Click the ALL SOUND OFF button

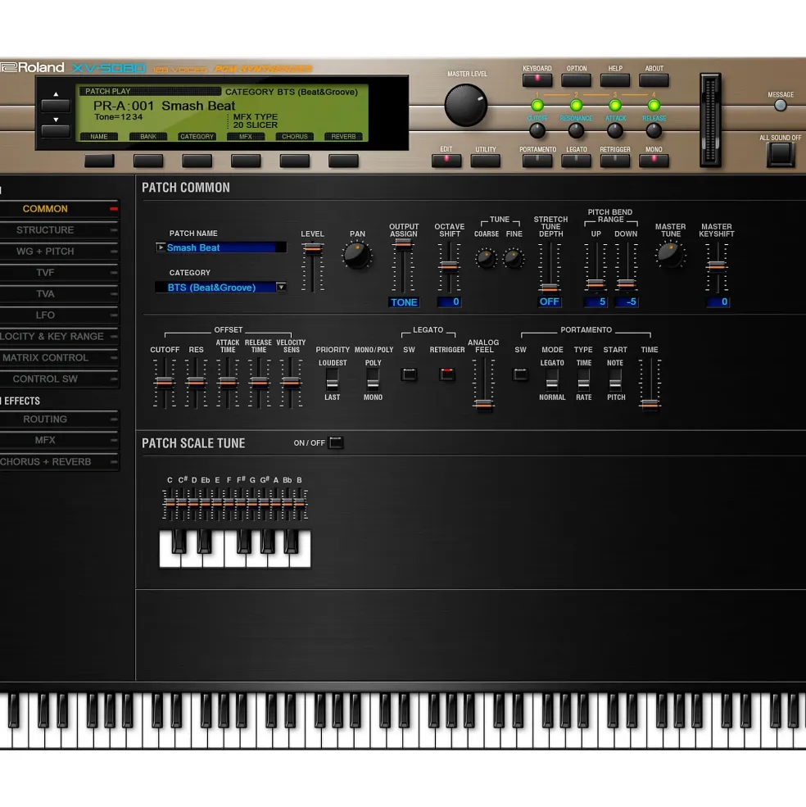(x=781, y=154)
